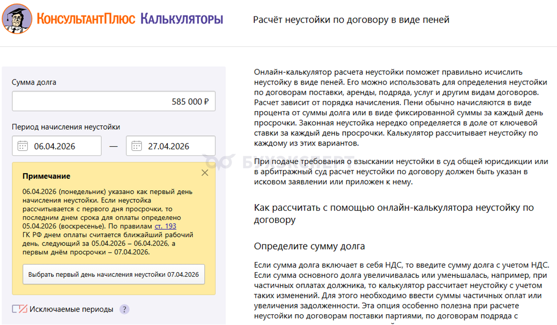Click the page title Расчёт неустойки по договору
Screen dimensions: 557x325
351,20
